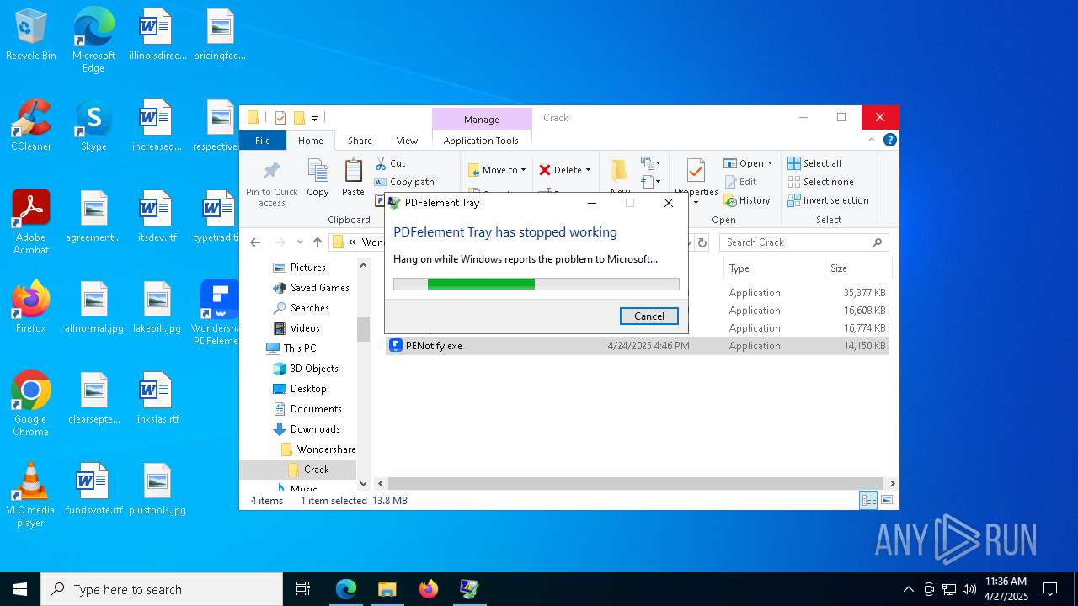Screen dimensions: 1078x606
Task: Open Microsoft Edge from taskbar
Action: pyautogui.click(x=346, y=589)
